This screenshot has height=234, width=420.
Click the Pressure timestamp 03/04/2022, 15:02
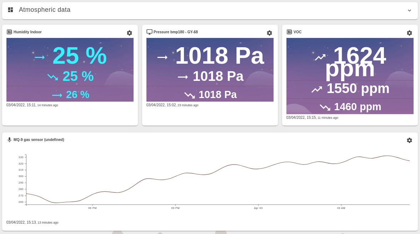click(x=161, y=105)
